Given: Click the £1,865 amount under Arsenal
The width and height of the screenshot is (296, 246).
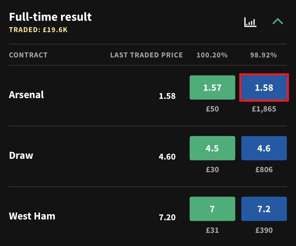Looking at the screenshot, I should point(264,109).
